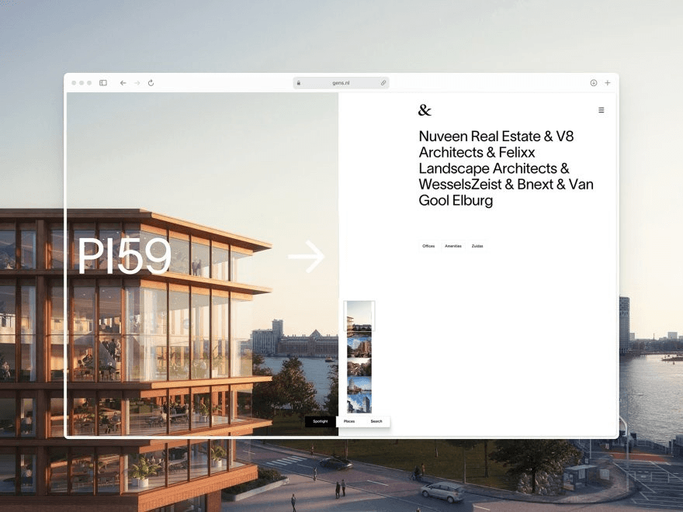The height and width of the screenshot is (512, 683).
Task: Toggle the Zuidas filter tag
Action: pyautogui.click(x=477, y=245)
